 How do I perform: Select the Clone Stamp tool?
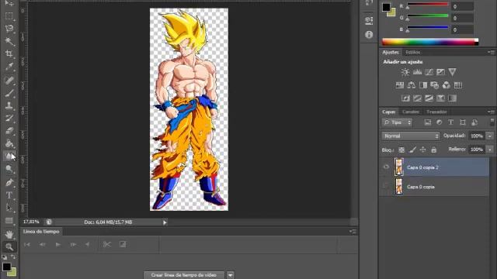click(9, 105)
